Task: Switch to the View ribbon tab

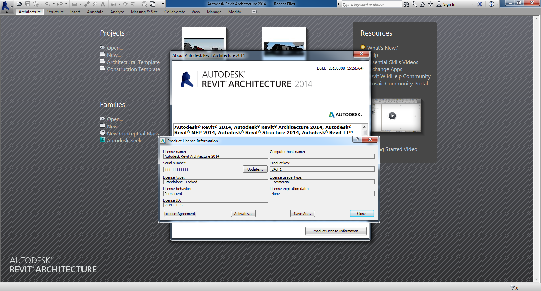Action: coord(196,12)
